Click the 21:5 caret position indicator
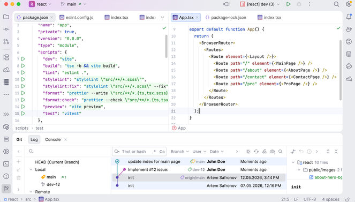355x202 pixels. tap(285, 199)
